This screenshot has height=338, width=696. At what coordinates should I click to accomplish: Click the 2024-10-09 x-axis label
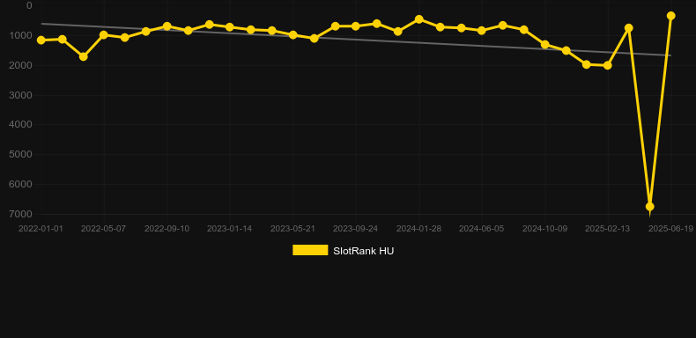545,229
